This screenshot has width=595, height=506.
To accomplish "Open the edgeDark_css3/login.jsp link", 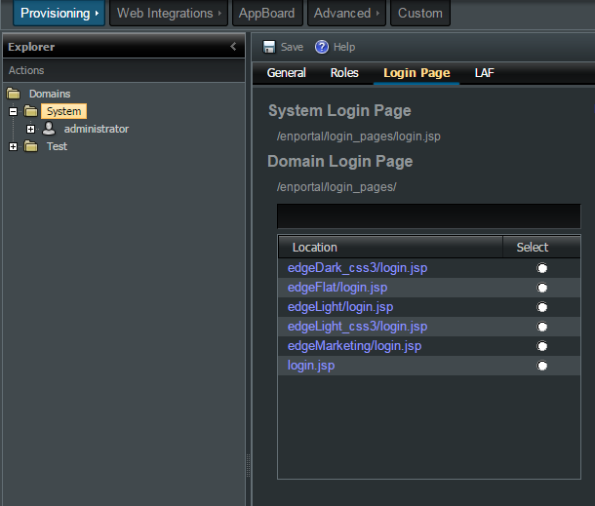I will 357,268.
